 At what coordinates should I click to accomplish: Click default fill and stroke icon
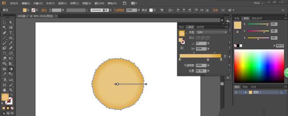3,104
